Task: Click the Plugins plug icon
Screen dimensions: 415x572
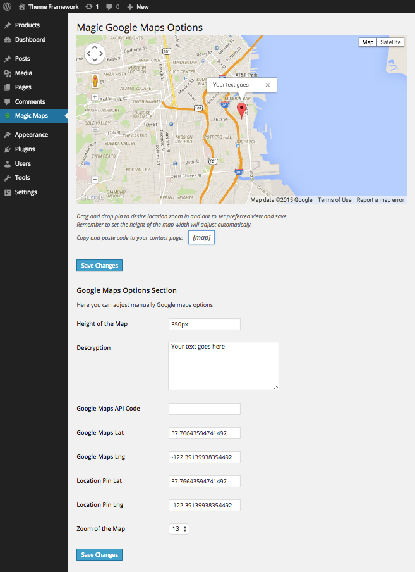Action: (8, 149)
